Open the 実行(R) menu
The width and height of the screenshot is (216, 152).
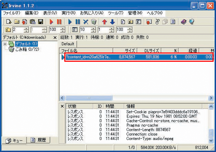(68, 13)
